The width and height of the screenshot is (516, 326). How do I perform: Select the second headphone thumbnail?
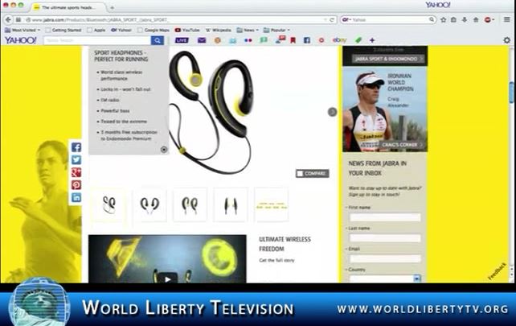149,204
